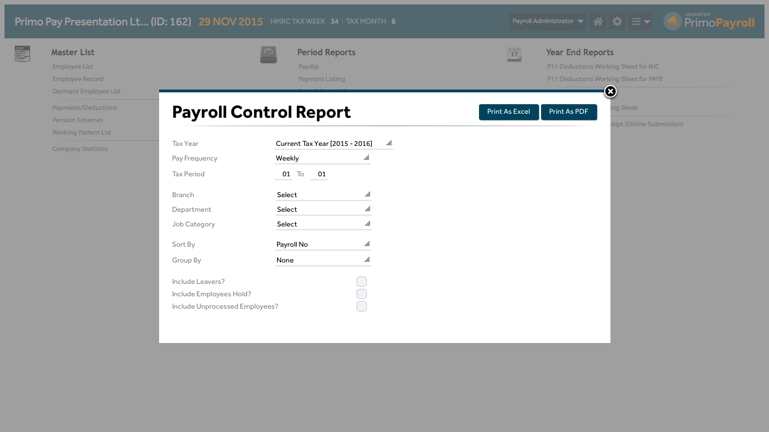Check Include Unprocessed Employees option
This screenshot has width=769, height=432.
362,306
